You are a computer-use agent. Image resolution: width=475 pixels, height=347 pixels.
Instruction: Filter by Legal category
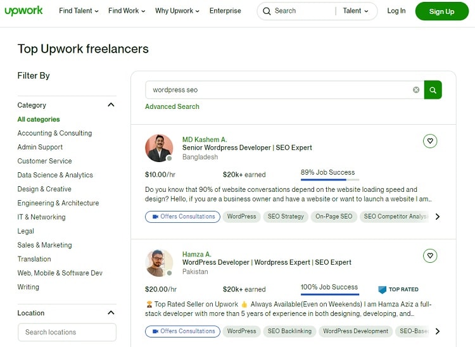coord(26,231)
